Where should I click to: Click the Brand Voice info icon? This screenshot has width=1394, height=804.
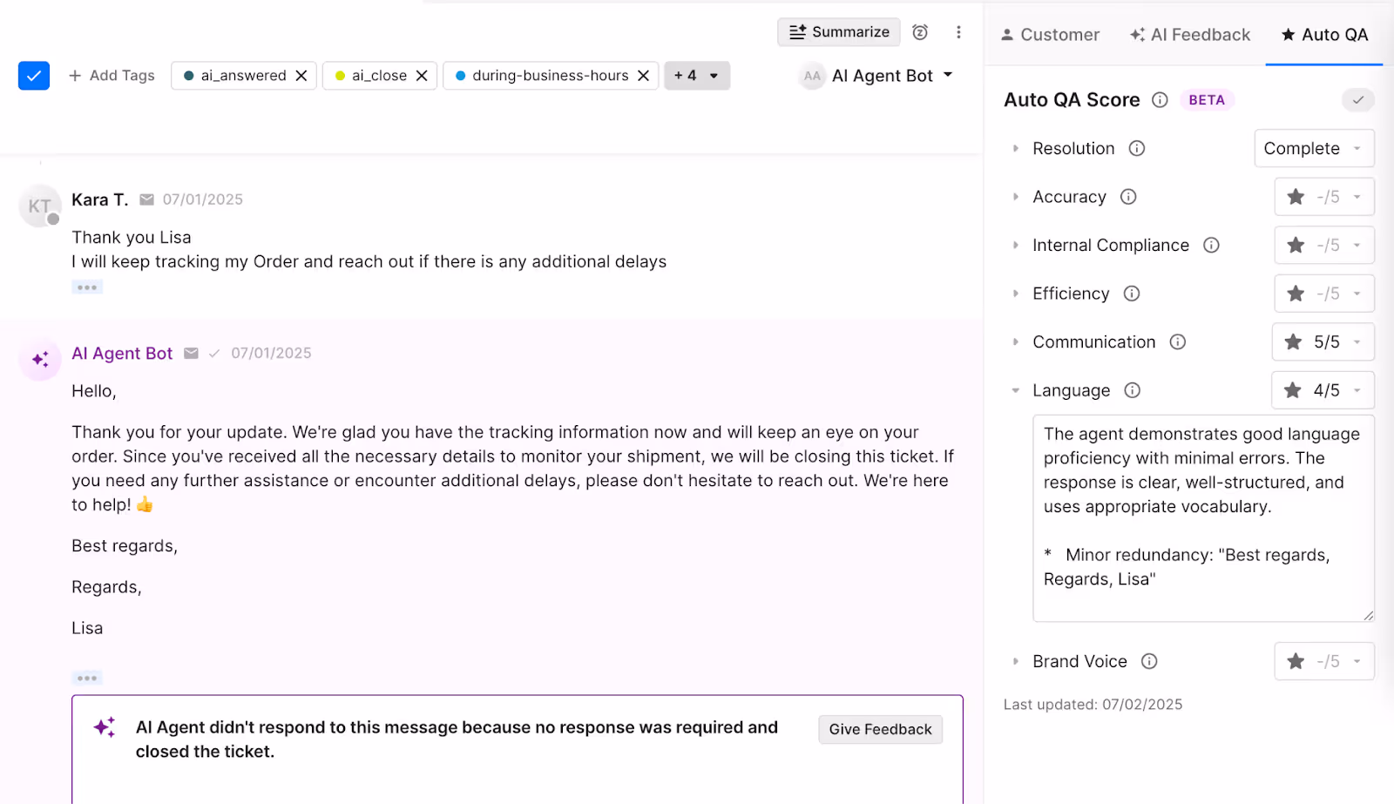pyautogui.click(x=1149, y=662)
